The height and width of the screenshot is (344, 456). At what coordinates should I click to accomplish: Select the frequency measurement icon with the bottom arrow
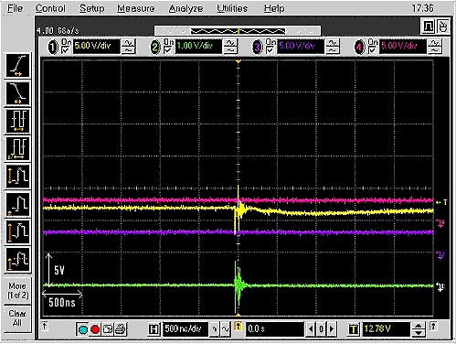[18, 149]
